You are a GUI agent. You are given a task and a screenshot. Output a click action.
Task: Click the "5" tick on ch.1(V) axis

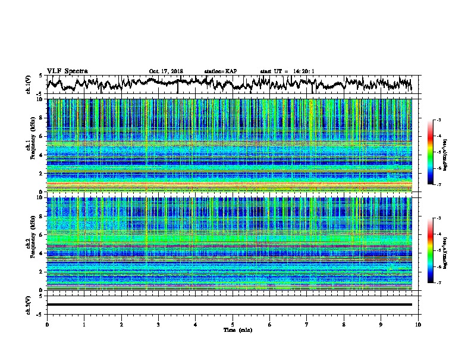click(40, 76)
